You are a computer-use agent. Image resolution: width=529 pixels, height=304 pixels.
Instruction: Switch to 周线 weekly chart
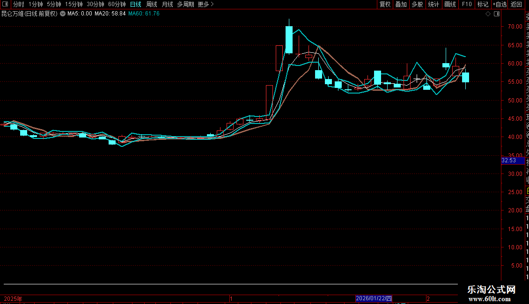tap(152, 4)
